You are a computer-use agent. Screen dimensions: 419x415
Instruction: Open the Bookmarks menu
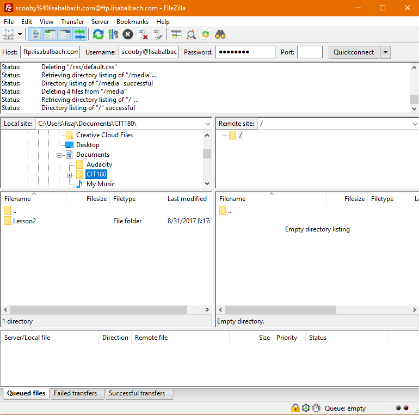(132, 22)
